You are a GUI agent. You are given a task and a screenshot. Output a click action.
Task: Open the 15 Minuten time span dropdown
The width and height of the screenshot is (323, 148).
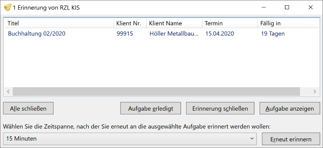(x=130, y=139)
